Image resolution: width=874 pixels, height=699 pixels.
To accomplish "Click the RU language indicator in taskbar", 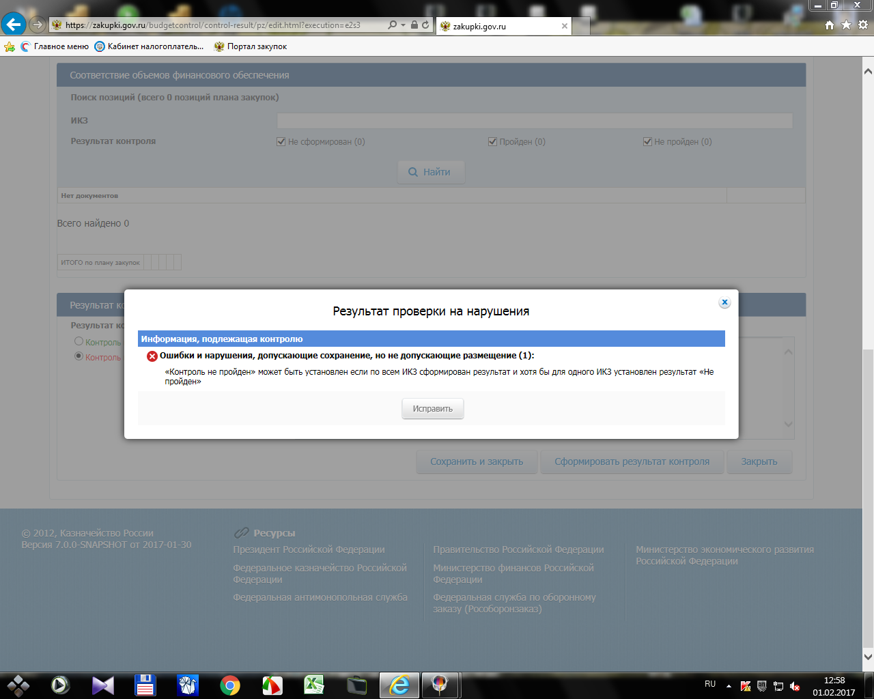I will (710, 684).
